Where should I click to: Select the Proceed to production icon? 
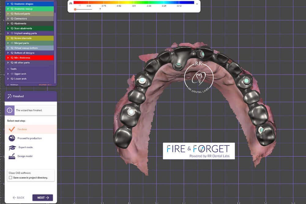tap(12, 138)
